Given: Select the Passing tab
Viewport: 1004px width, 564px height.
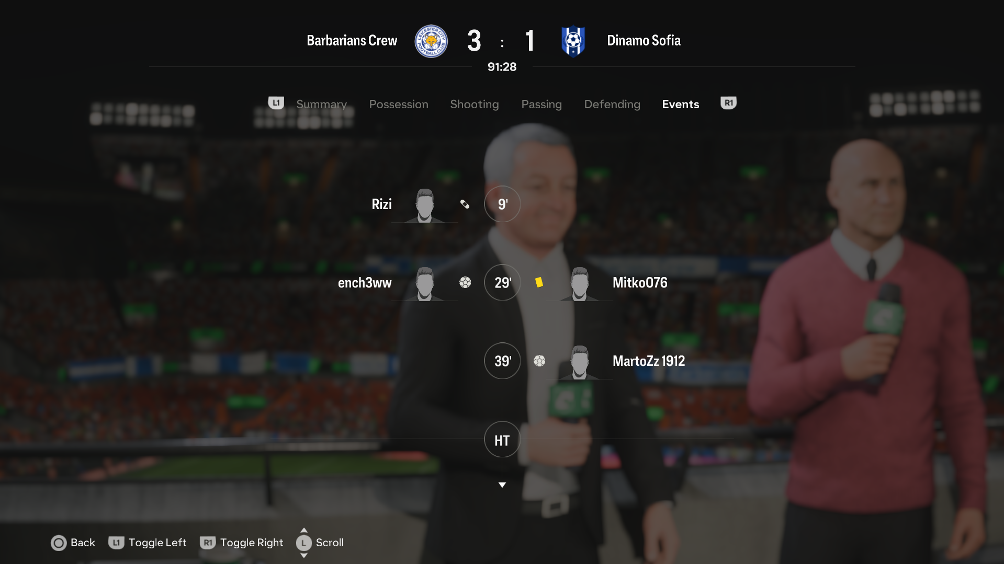Looking at the screenshot, I should pos(542,105).
